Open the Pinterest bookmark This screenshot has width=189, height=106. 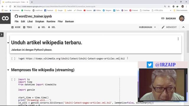pos(134,11)
